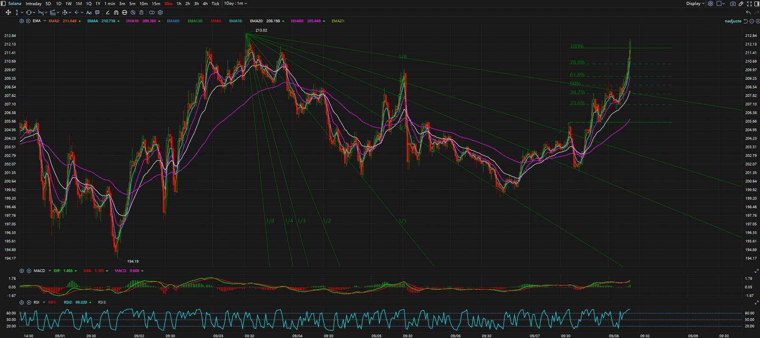Screen dimensions: 760x338
Task: Select the circle shape drawing tool
Action: point(29,12)
